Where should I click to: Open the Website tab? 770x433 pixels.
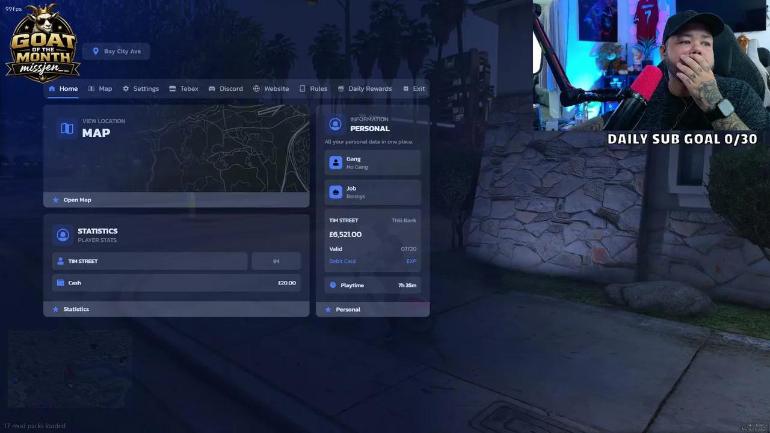pyautogui.click(x=271, y=88)
